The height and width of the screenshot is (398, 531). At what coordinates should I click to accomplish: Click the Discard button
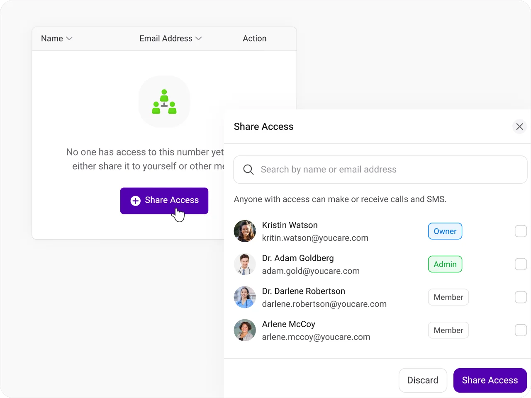(423, 380)
